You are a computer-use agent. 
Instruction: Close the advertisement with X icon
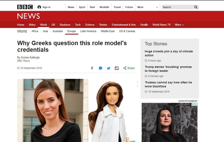pos(196,104)
